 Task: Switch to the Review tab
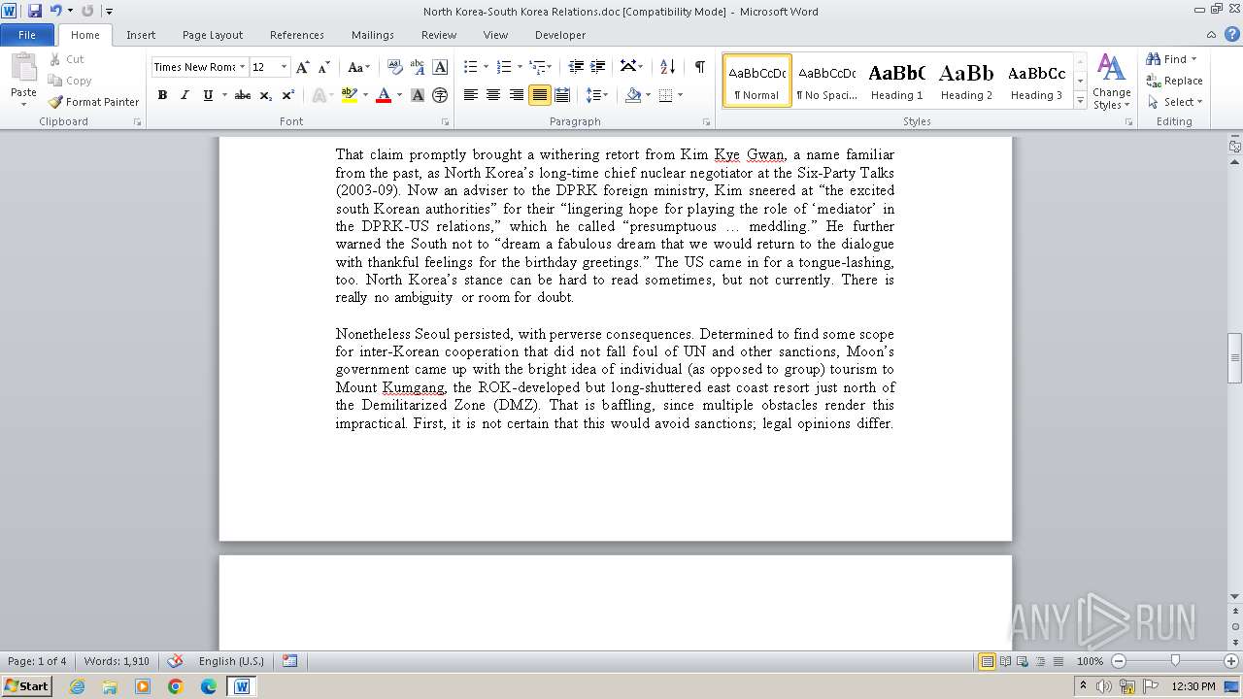point(439,35)
